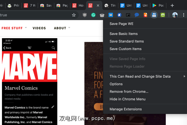Switch to the 'Tiny' panda tab
Image resolution: width=187 pixels, height=125 pixels.
click(110, 6)
